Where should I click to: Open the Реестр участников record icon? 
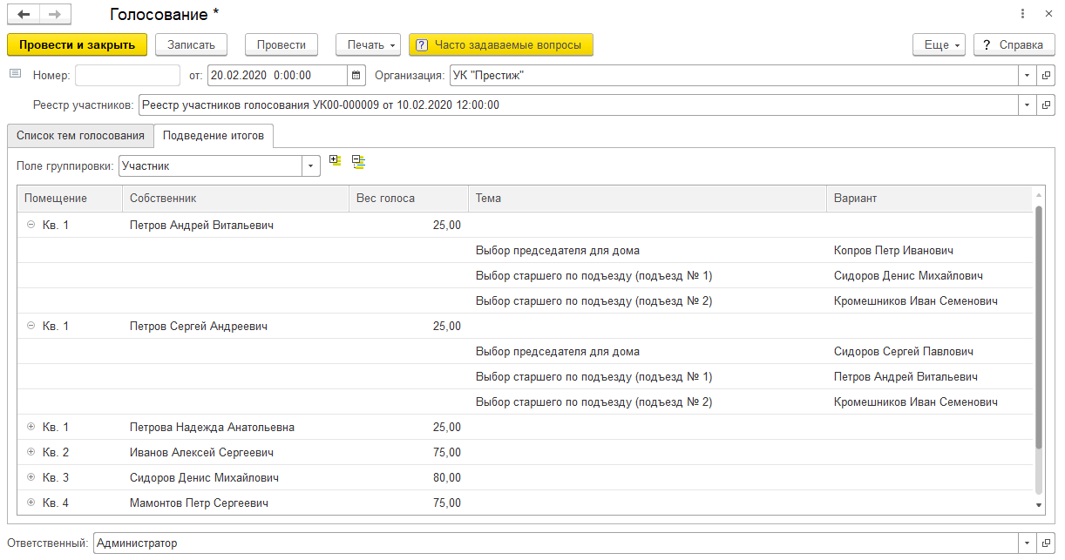(1047, 105)
